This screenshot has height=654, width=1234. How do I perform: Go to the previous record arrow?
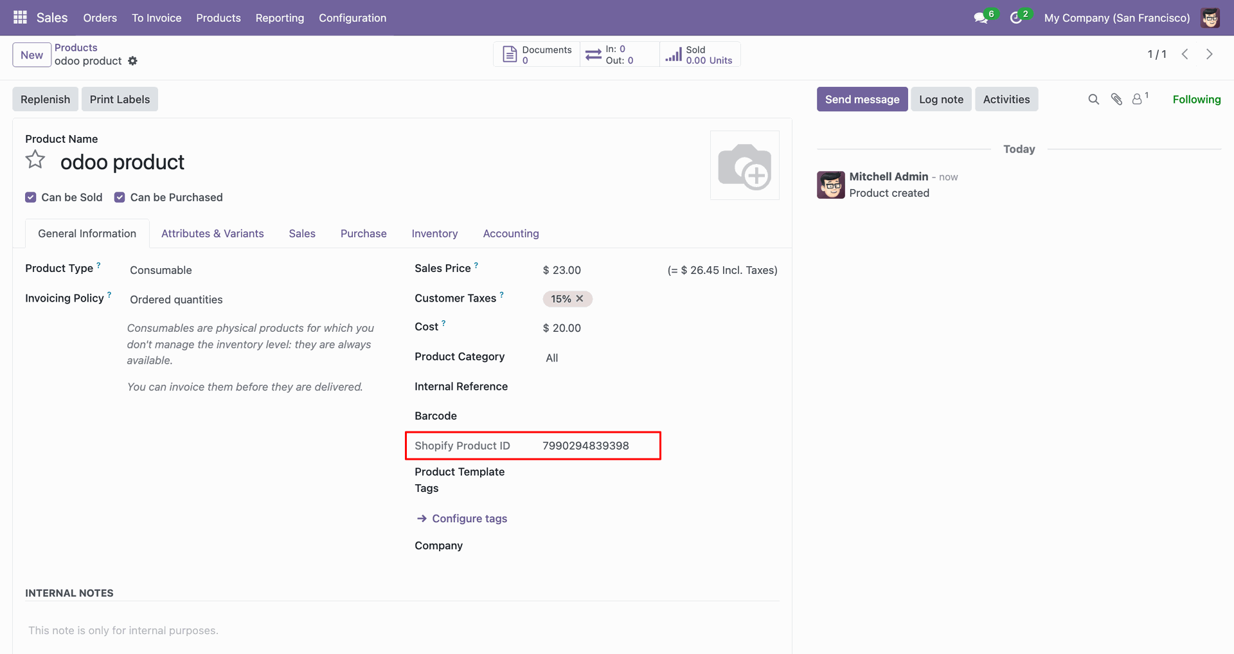pyautogui.click(x=1185, y=54)
